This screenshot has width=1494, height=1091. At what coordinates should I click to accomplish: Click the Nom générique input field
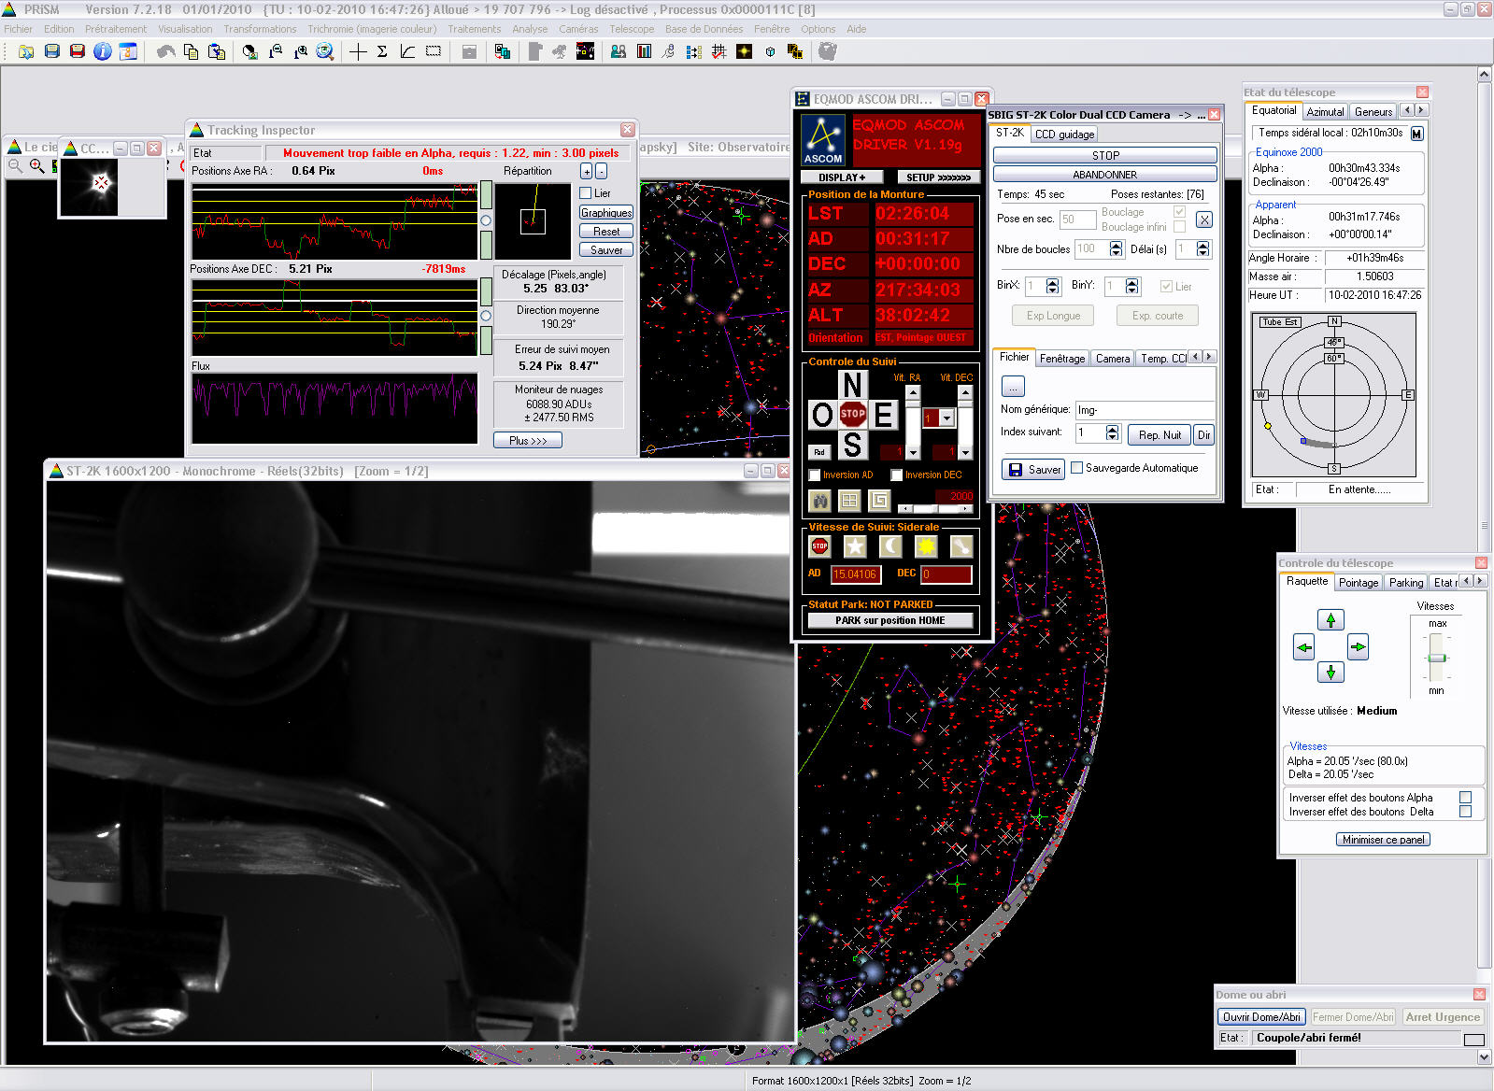pyautogui.click(x=1144, y=410)
